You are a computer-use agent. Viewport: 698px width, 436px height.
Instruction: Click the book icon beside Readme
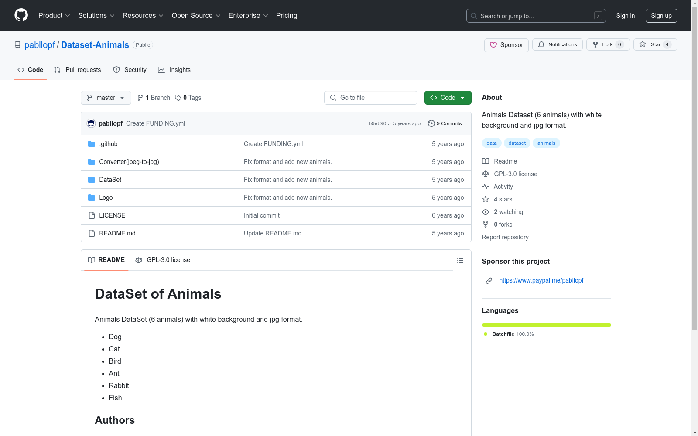[x=486, y=161]
